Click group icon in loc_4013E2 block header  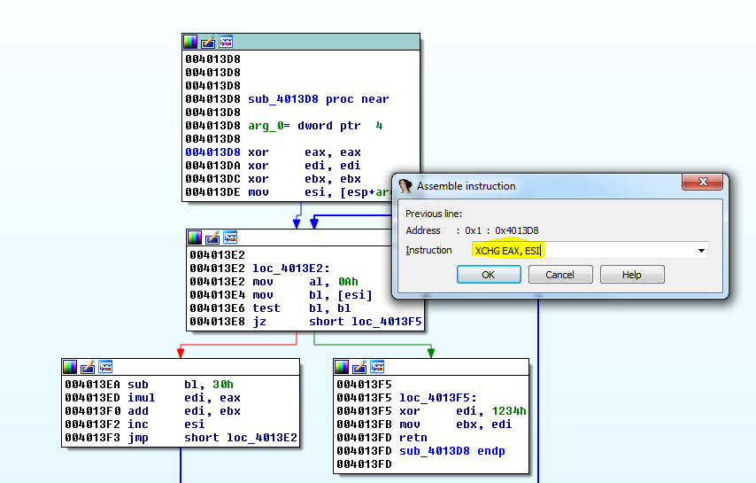(230, 238)
